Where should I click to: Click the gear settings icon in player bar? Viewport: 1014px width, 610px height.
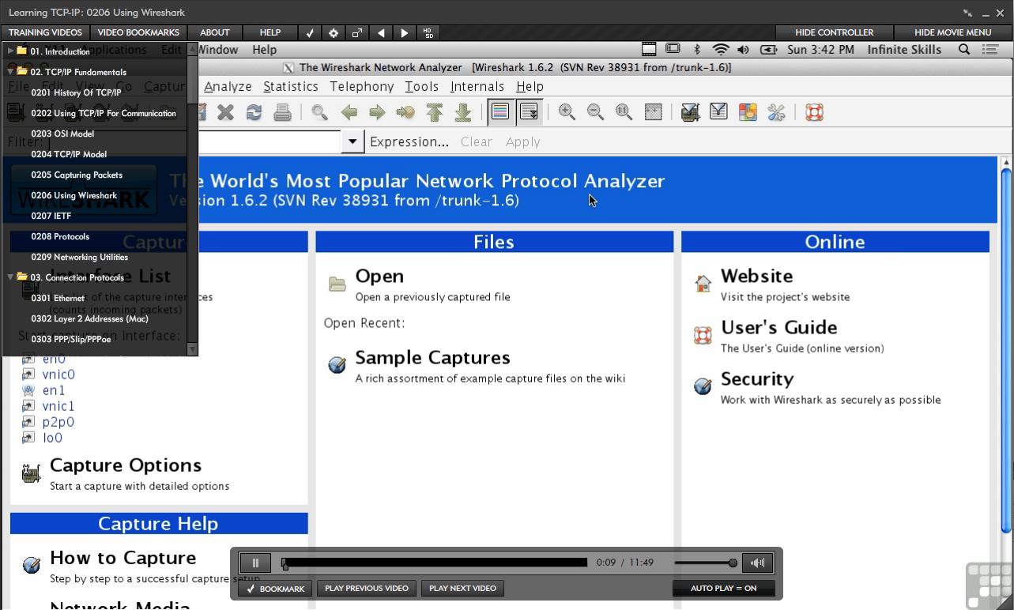click(334, 32)
